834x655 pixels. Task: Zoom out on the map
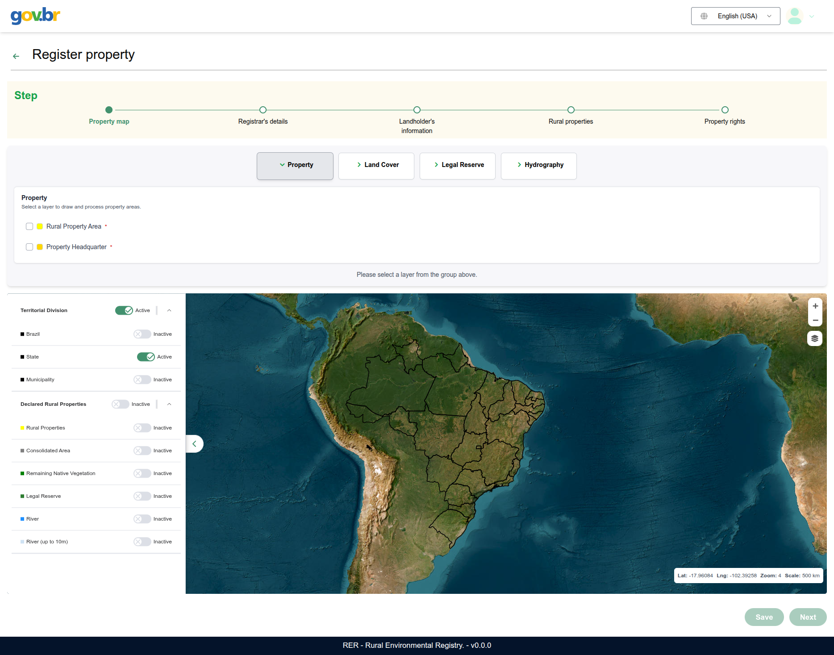point(815,320)
